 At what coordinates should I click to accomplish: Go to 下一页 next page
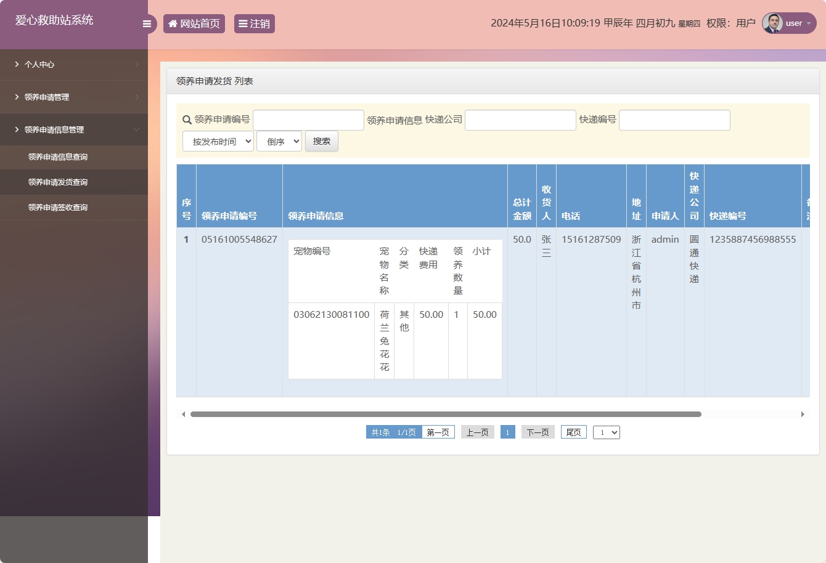[538, 432]
